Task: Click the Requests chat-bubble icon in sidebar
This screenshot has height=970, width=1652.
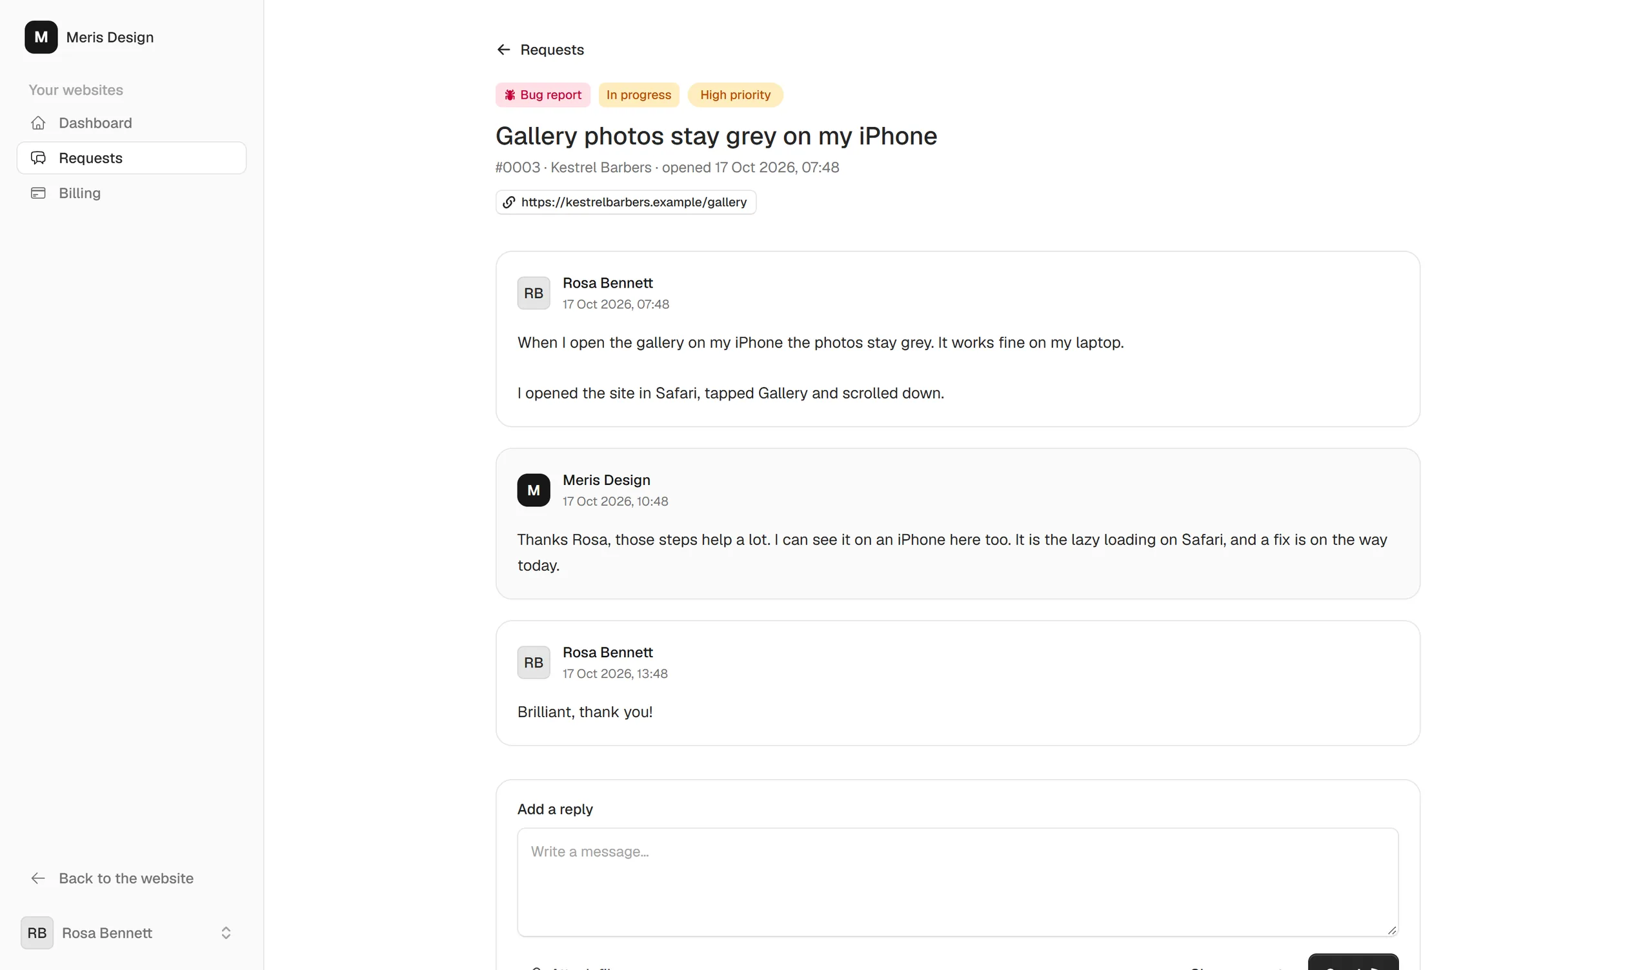Action: coord(38,158)
